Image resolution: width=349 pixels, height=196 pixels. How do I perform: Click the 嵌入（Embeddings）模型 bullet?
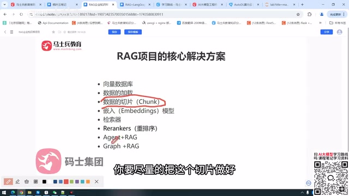(139, 111)
